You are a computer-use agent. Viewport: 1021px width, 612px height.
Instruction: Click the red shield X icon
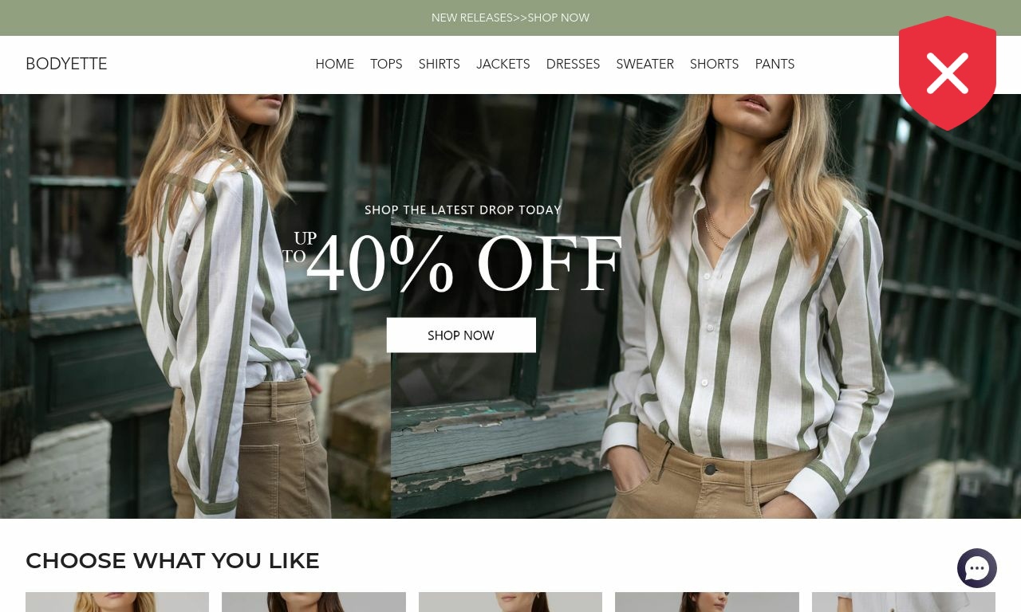[x=948, y=73]
